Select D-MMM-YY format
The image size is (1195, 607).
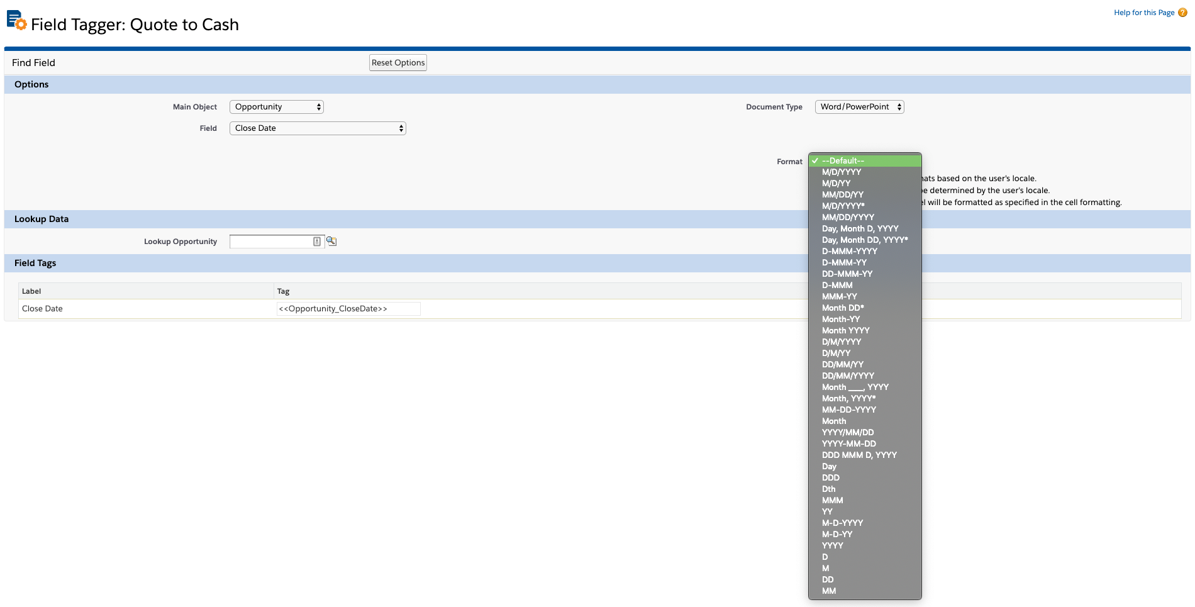[865, 263]
